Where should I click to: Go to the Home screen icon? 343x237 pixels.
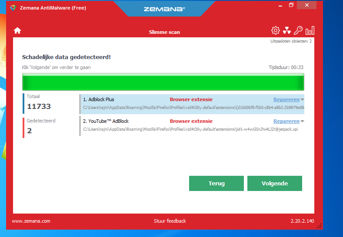pyautogui.click(x=17, y=30)
